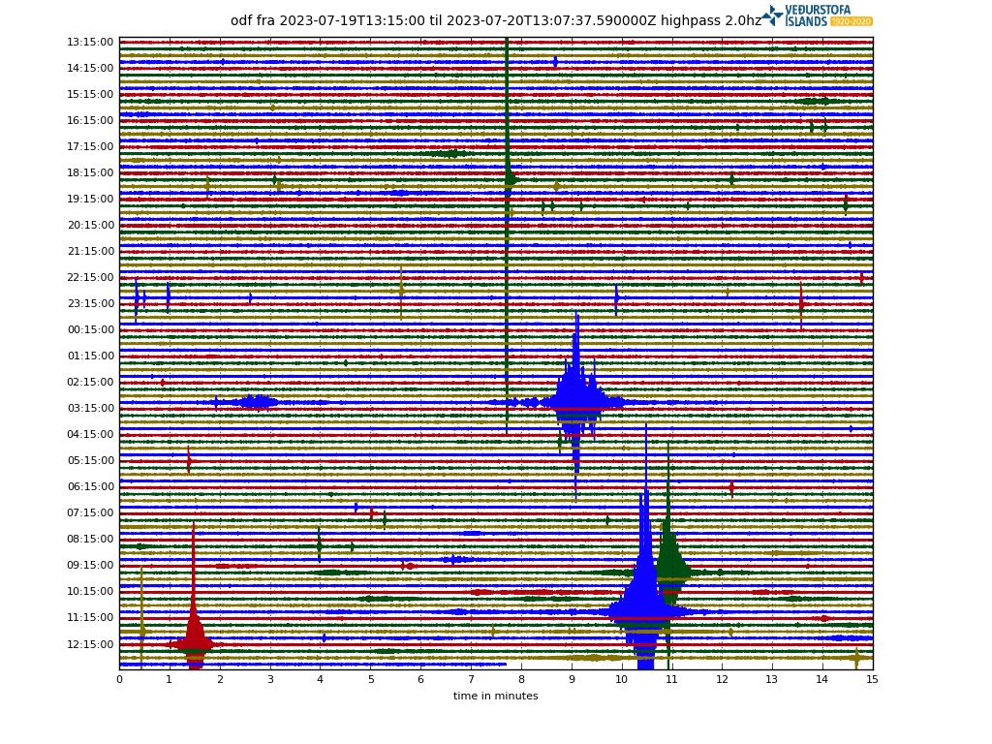Select the 03:15:00 time label
This screenshot has width=992, height=744.
pyautogui.click(x=90, y=409)
